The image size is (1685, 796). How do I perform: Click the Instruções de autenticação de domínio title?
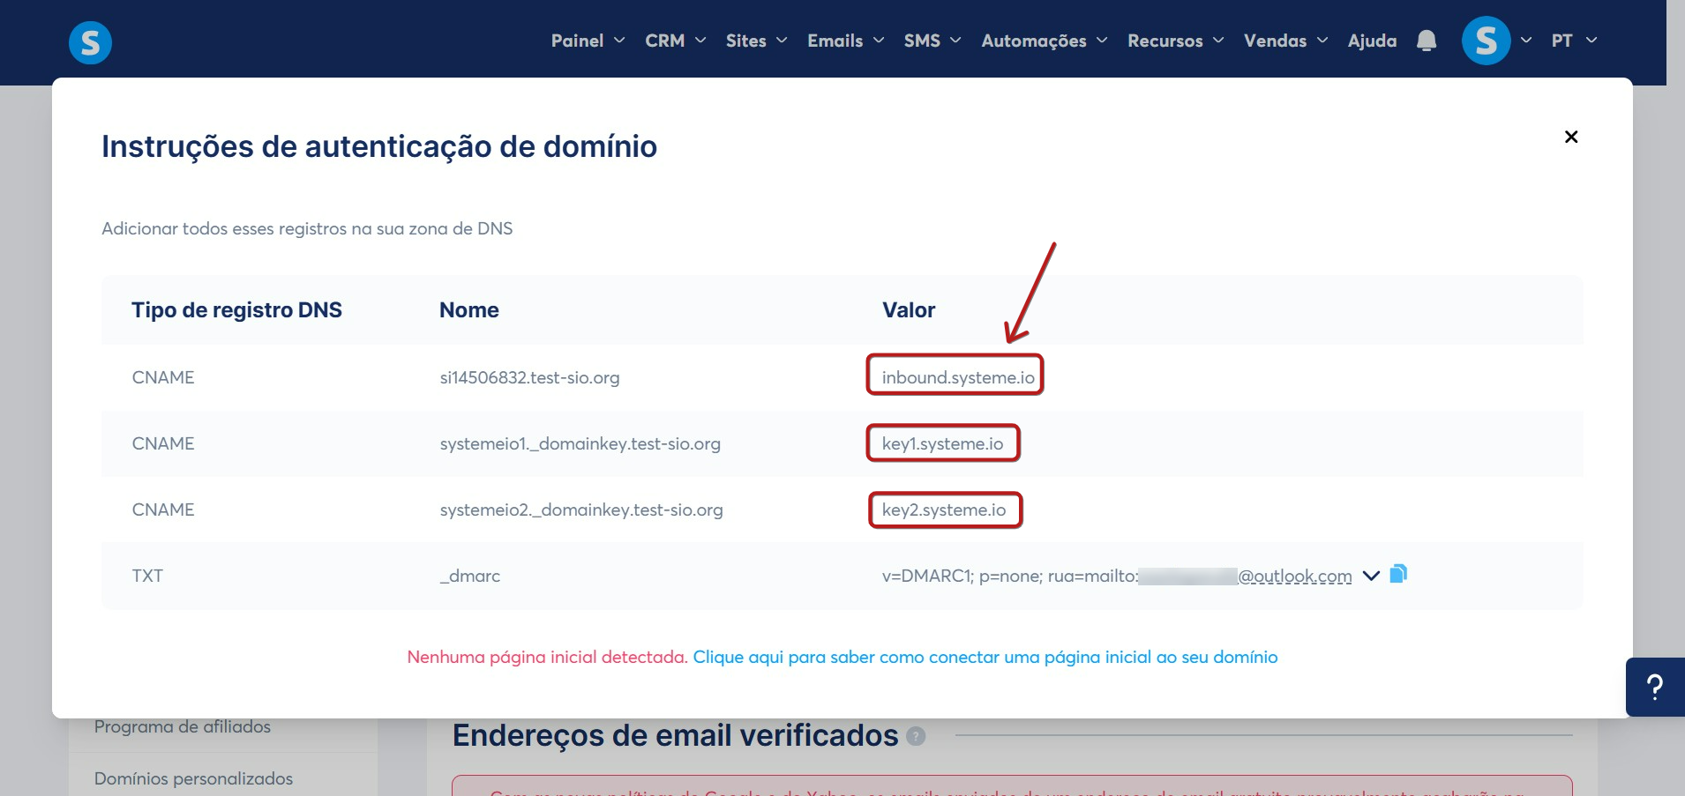pyautogui.click(x=379, y=146)
